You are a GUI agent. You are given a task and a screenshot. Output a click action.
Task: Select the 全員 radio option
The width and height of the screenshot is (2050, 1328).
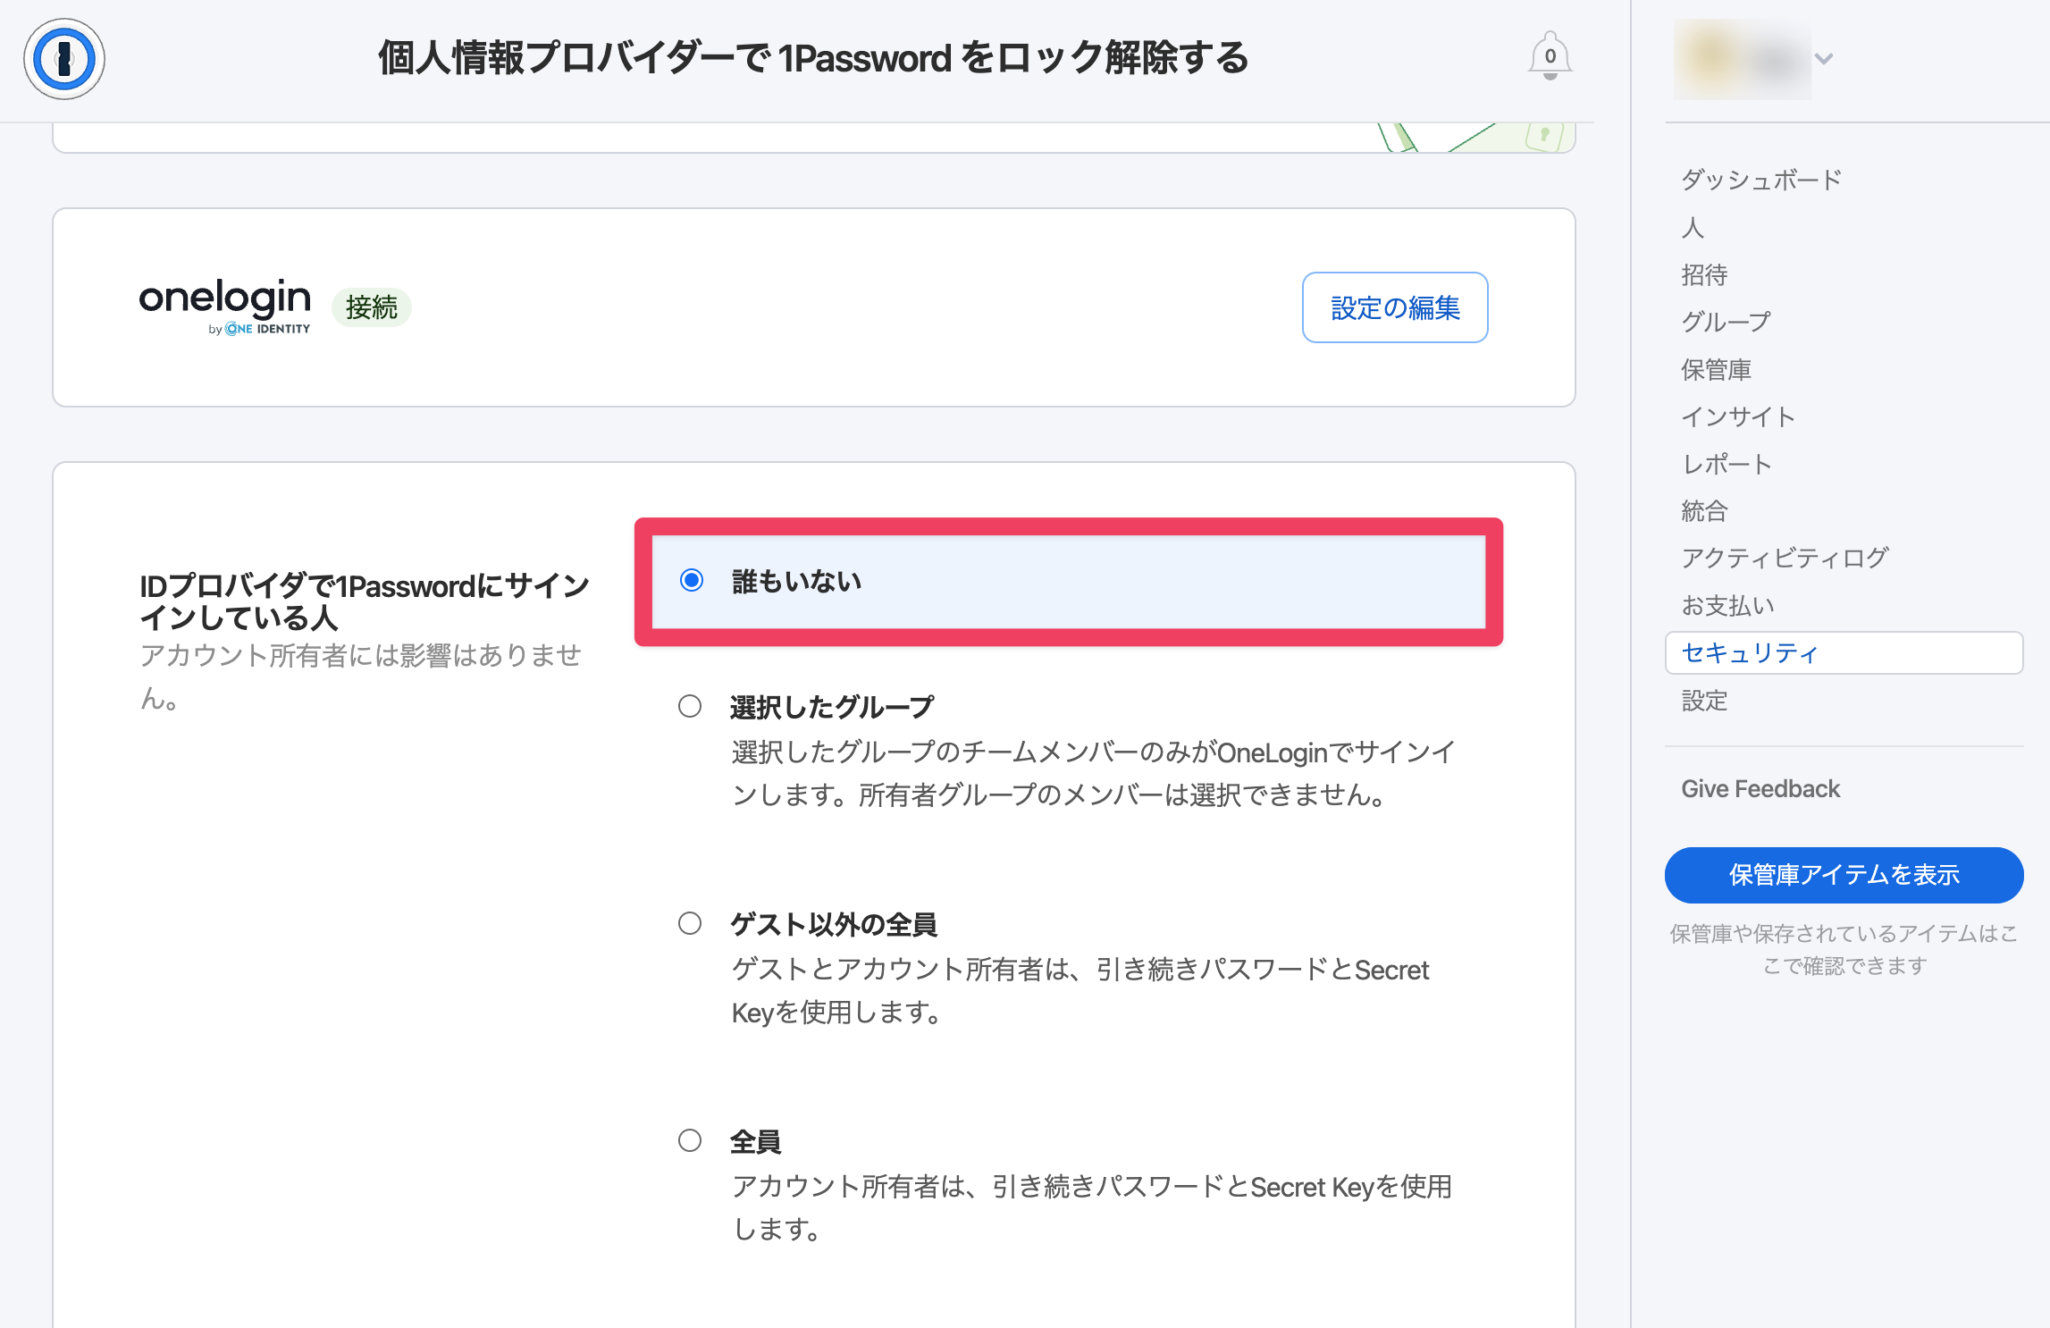(690, 1140)
